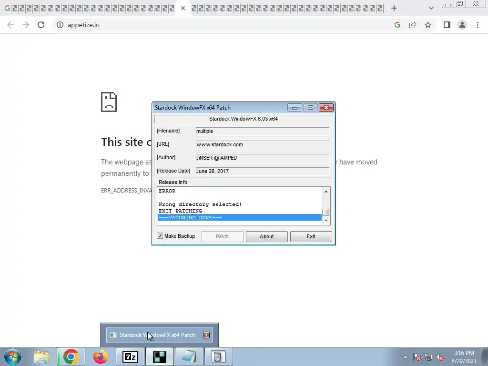Screen dimensions: 488x366
Task: Open the notepad taskbar icon
Action: coord(189,356)
